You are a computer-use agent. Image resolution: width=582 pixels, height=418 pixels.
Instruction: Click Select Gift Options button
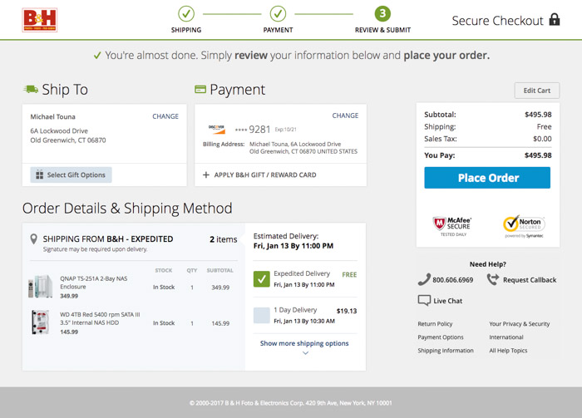pyautogui.click(x=71, y=175)
